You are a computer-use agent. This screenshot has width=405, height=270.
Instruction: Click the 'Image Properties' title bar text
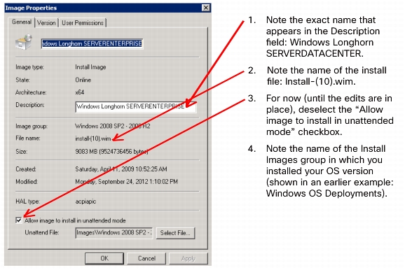pos(31,8)
